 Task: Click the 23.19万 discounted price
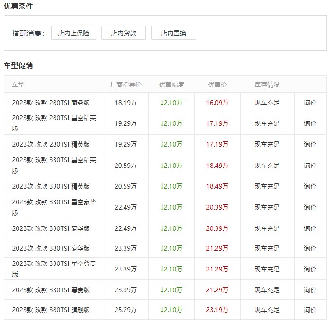pyautogui.click(x=217, y=310)
